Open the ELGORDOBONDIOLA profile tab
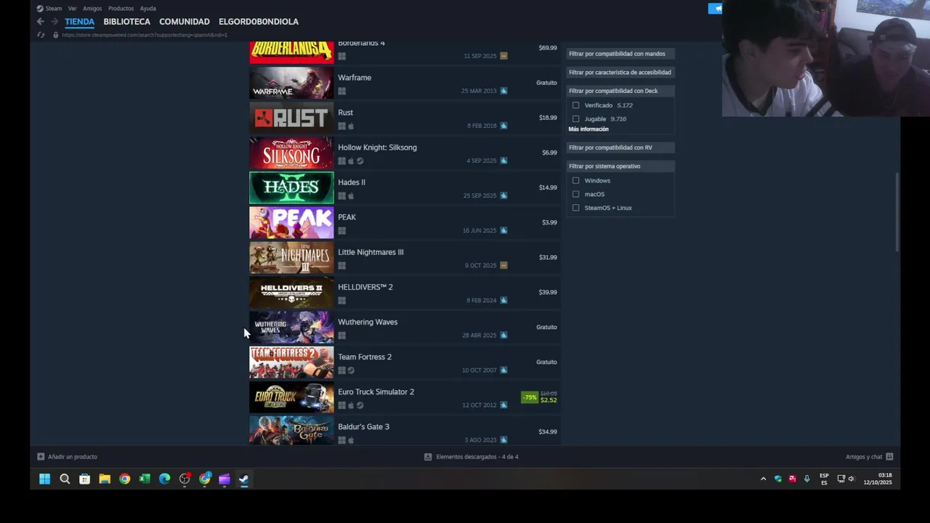Viewport: 930px width, 523px height. coord(259,22)
